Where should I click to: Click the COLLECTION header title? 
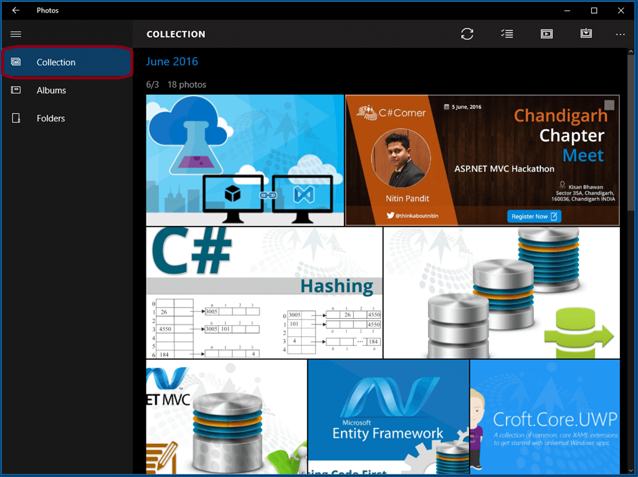point(176,34)
